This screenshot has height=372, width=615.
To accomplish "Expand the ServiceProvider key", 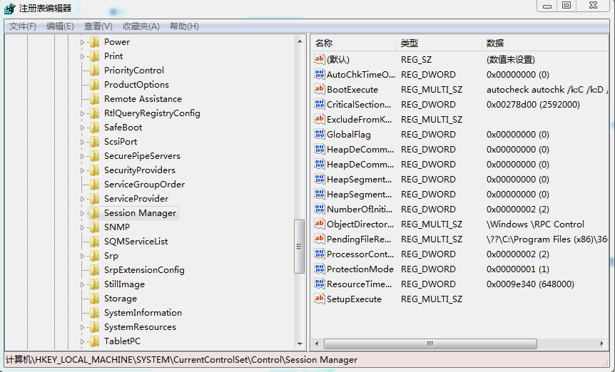I will [x=82, y=199].
